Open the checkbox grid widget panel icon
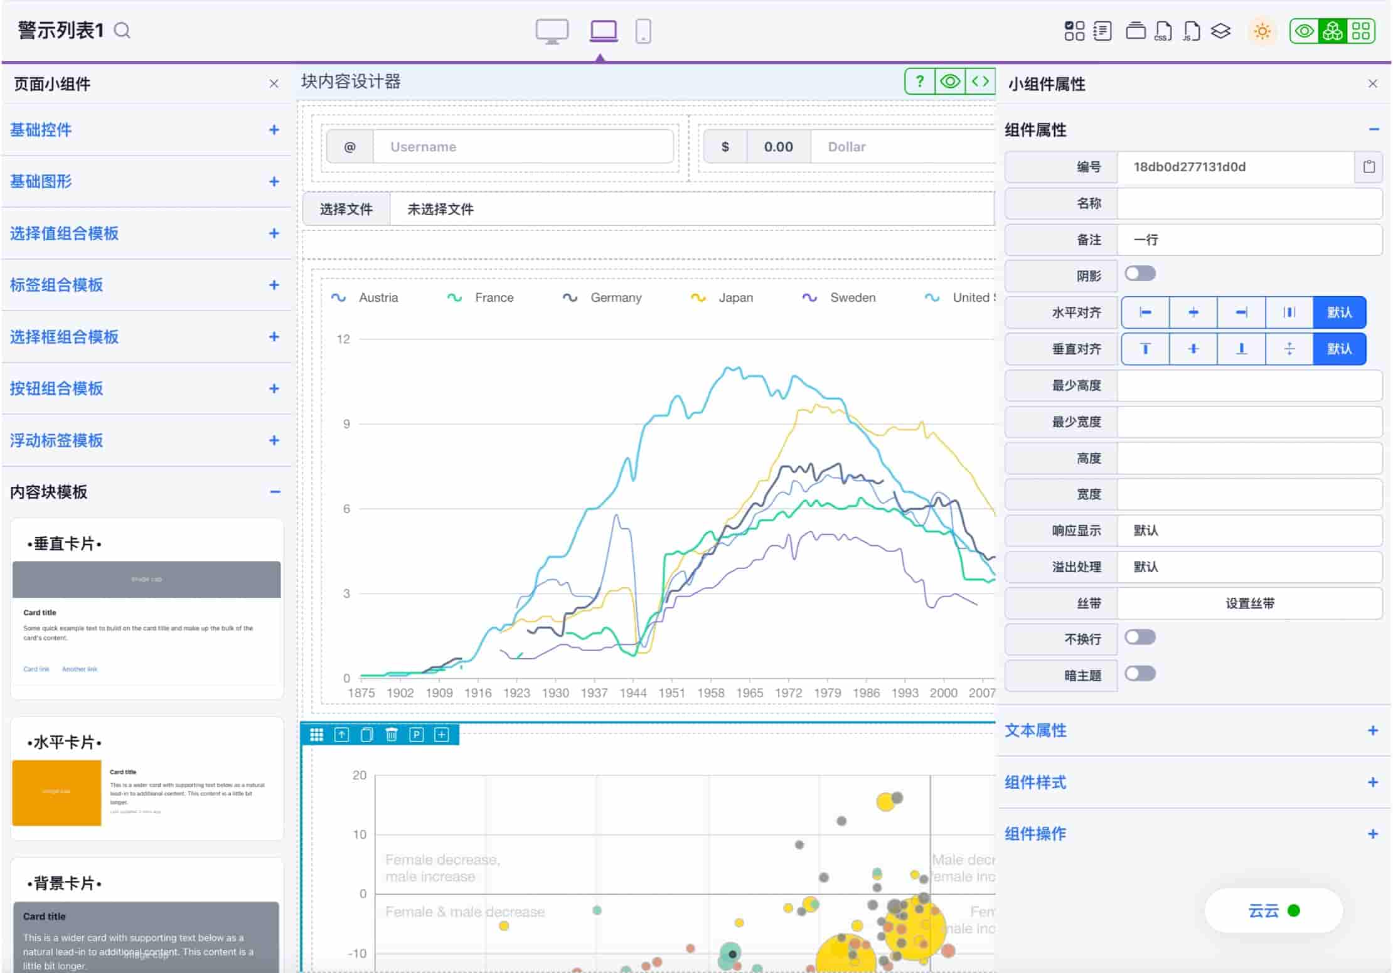 point(1074,31)
